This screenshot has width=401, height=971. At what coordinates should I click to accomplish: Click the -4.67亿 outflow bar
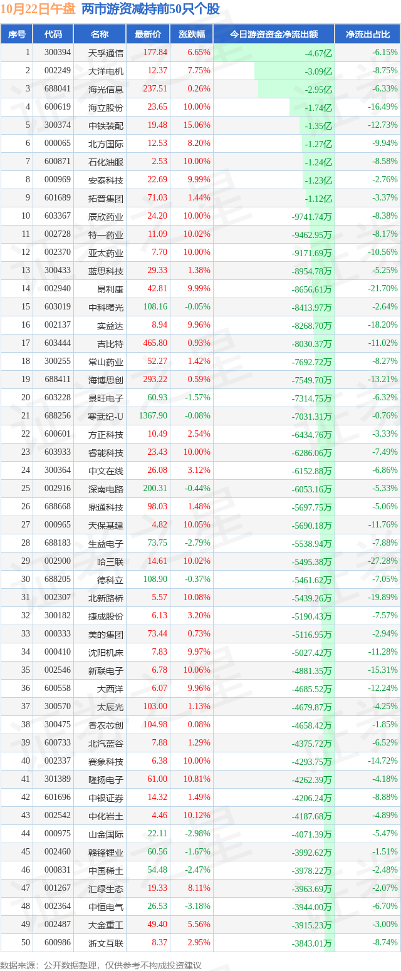274,53
